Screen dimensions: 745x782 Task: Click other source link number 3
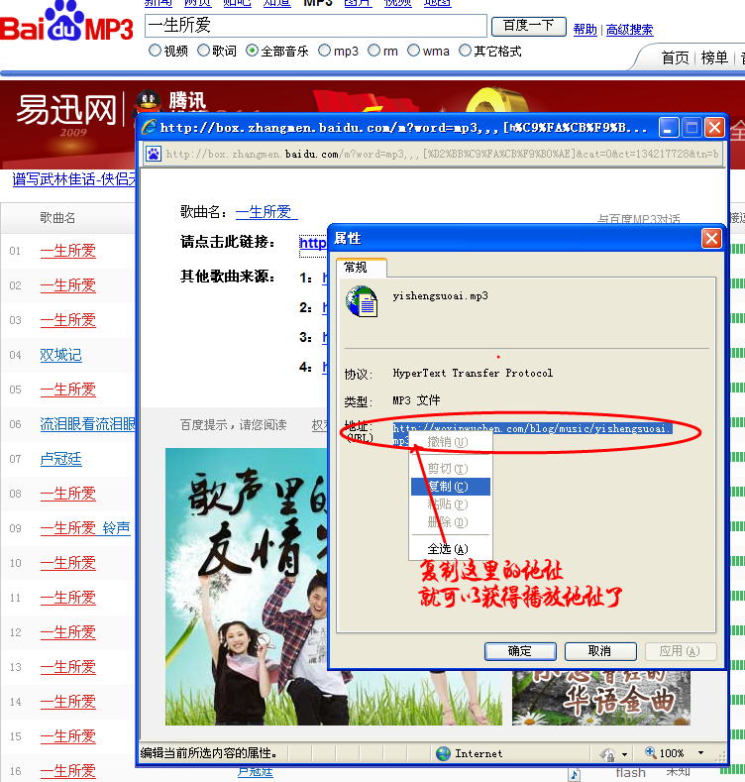325,338
